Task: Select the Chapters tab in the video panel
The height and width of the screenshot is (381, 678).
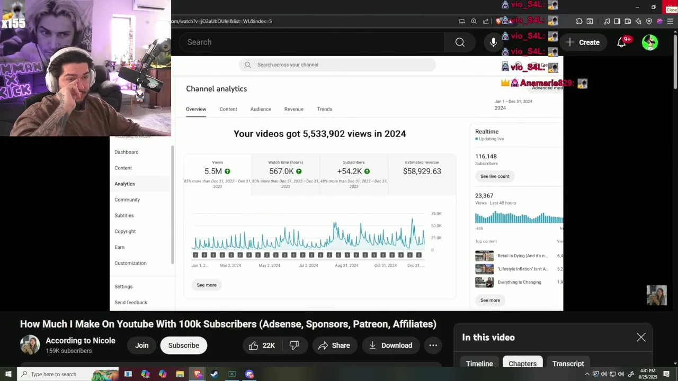Action: (522, 364)
